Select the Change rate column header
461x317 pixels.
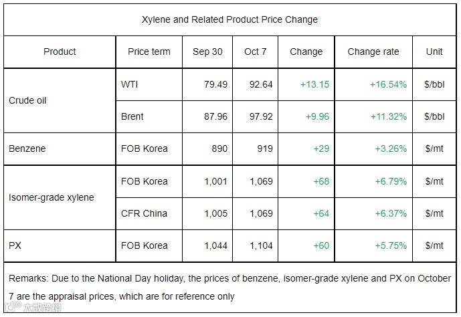(x=373, y=51)
